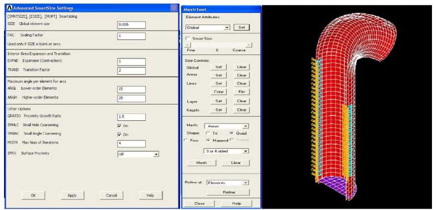The height and width of the screenshot is (210, 436).
Task: Click Set for Global size control
Action: coord(219,67)
